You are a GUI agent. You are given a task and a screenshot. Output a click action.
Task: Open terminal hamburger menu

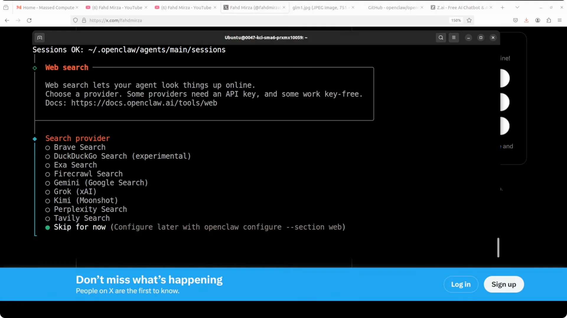click(454, 38)
